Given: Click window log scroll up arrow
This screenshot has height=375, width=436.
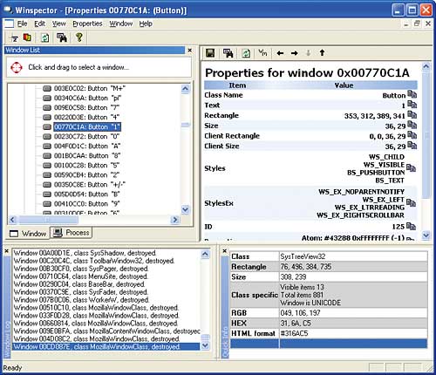Looking at the screenshot, I should (205, 255).
